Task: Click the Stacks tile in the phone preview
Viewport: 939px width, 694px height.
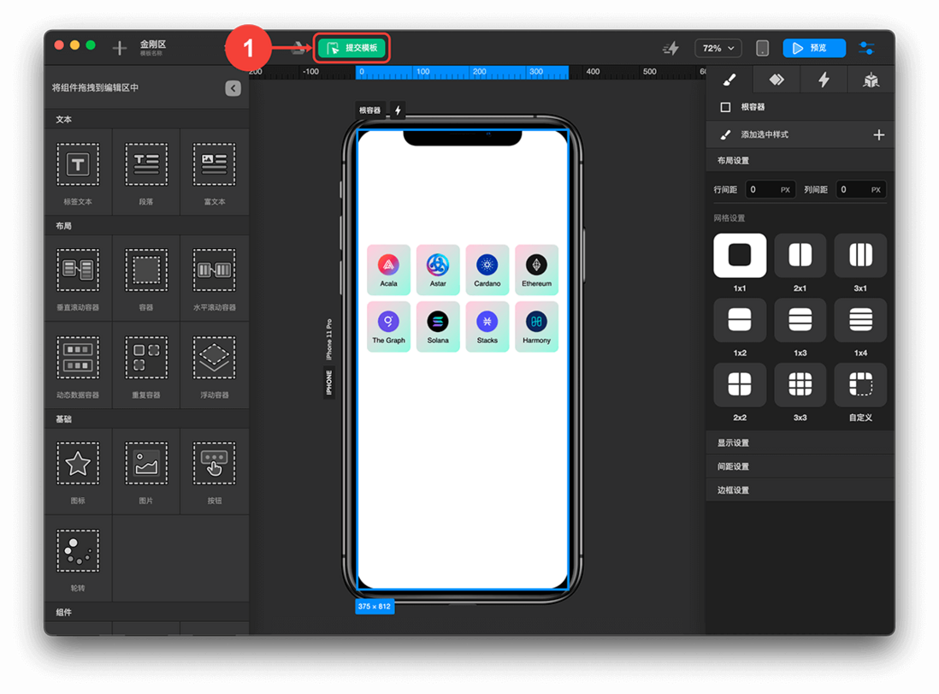Action: (487, 327)
